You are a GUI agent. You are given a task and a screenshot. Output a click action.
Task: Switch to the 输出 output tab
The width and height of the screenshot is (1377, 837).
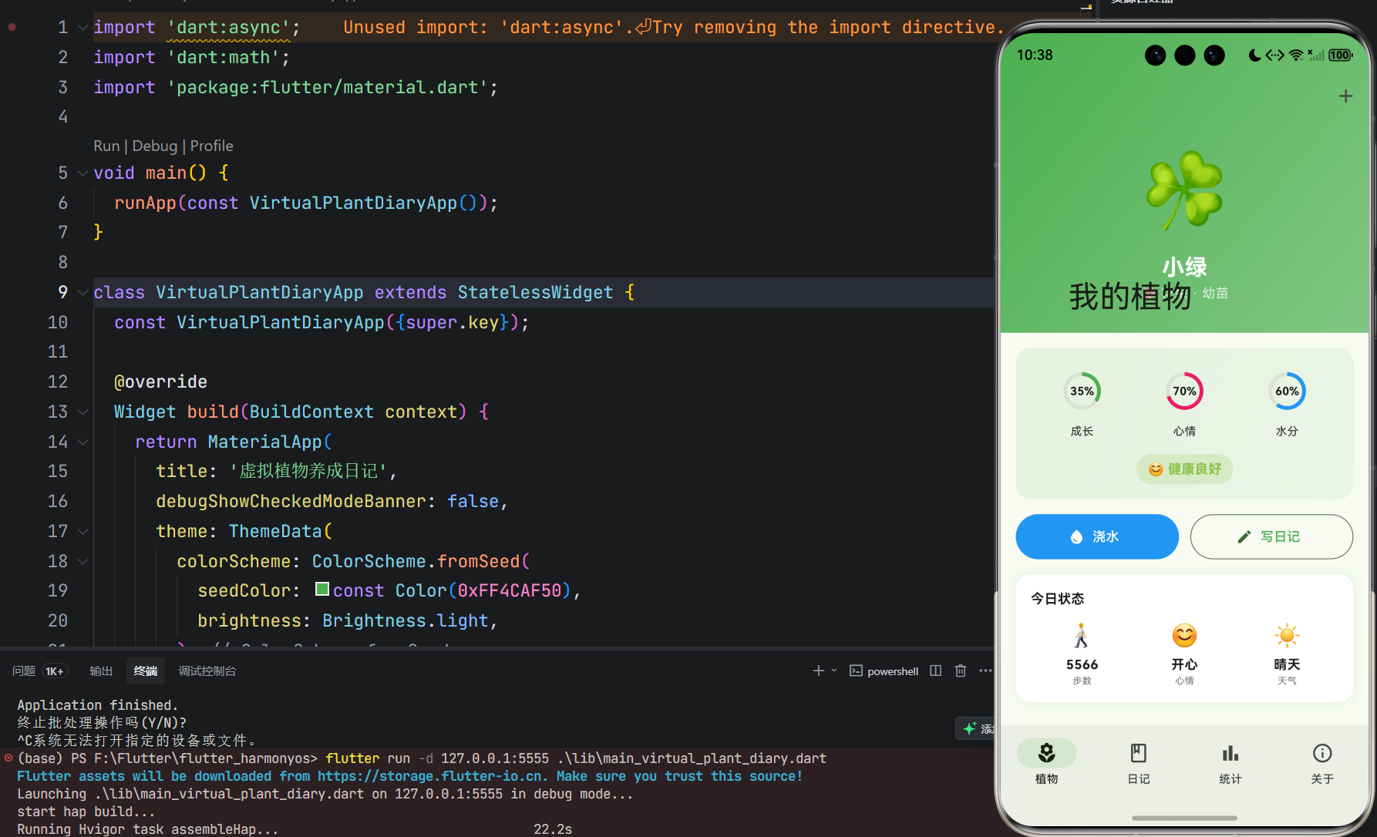[x=101, y=671]
